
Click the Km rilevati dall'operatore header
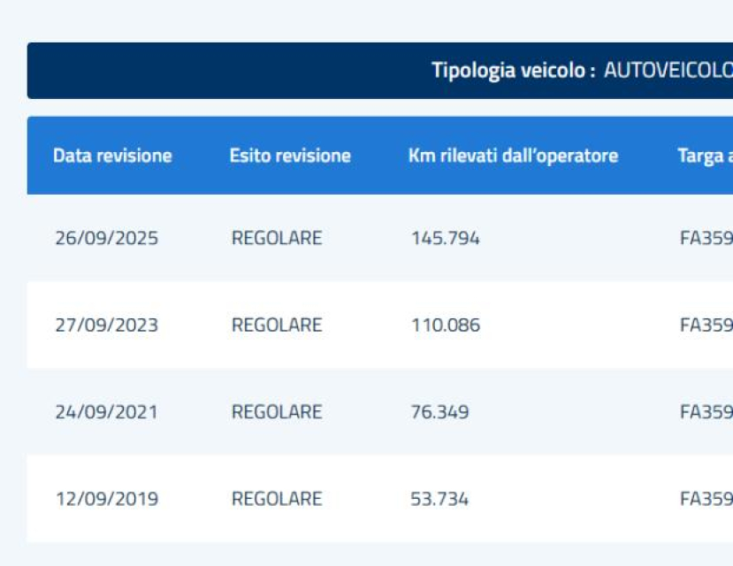click(x=513, y=156)
